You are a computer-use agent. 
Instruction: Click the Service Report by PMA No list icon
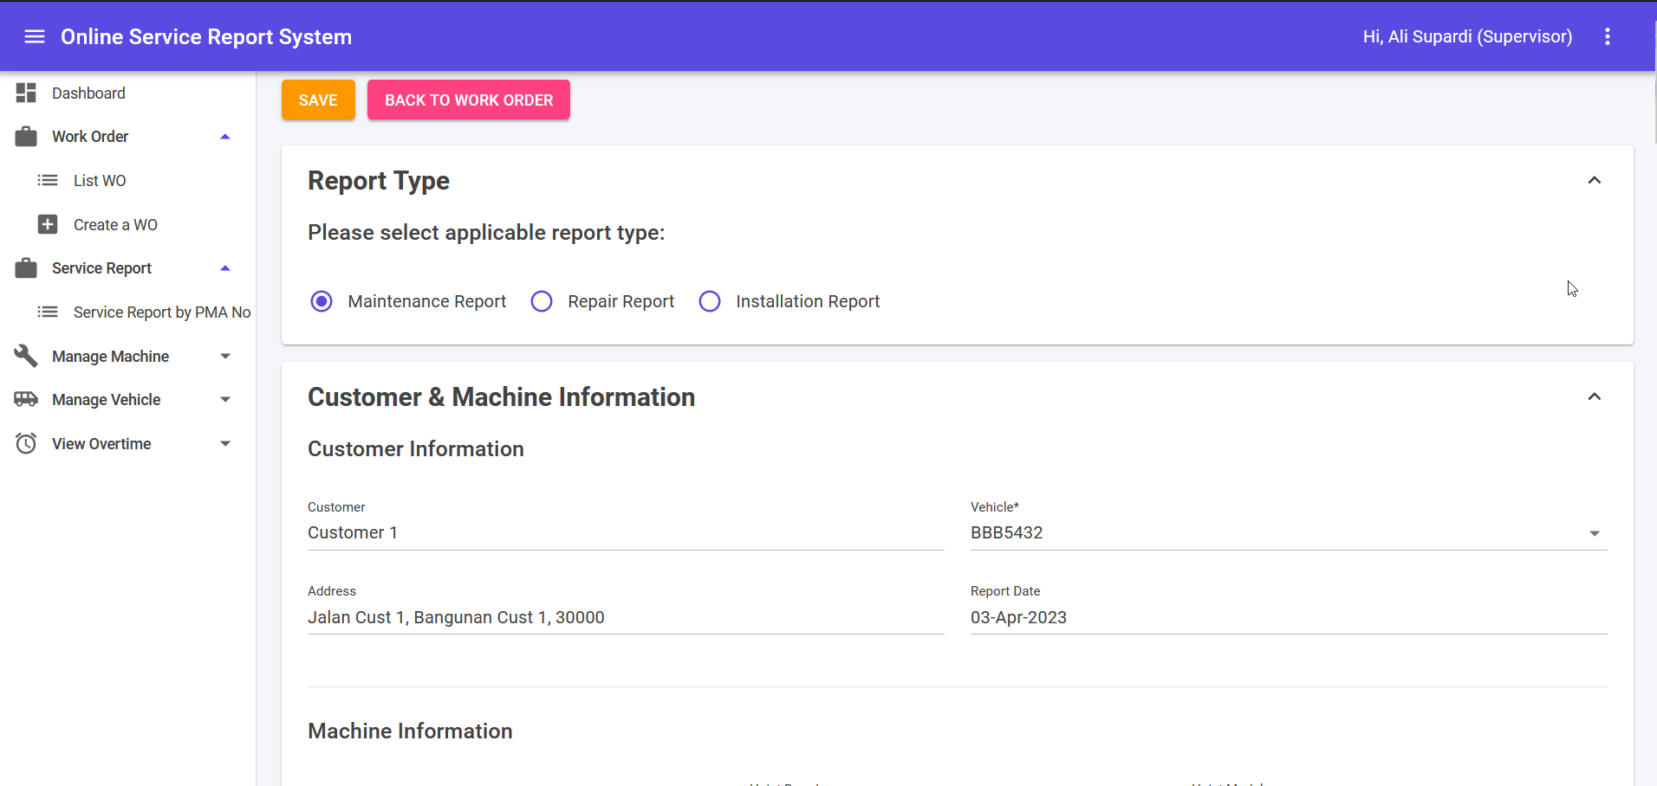tap(48, 312)
